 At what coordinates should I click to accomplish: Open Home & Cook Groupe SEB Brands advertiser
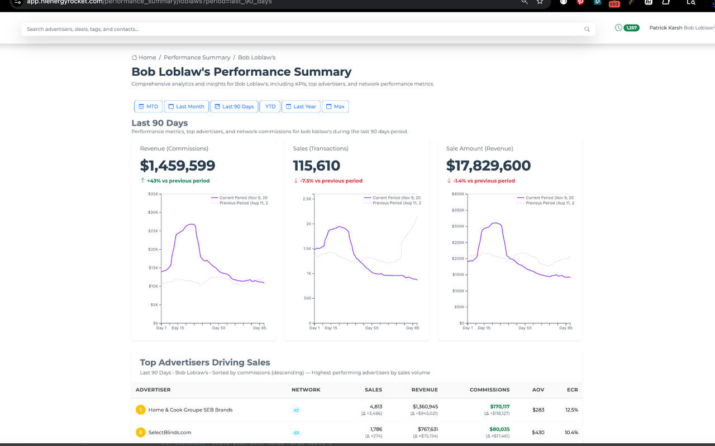(190, 410)
